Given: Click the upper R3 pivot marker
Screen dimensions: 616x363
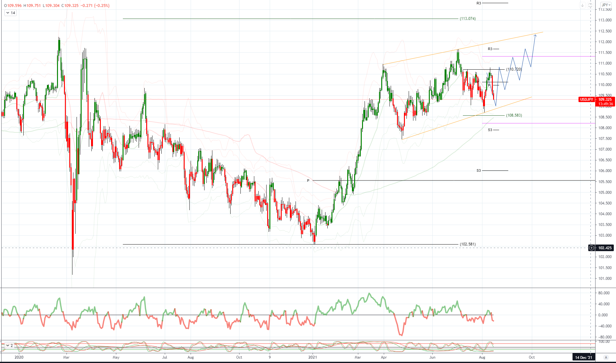Looking at the screenshot, I should 479,3.
